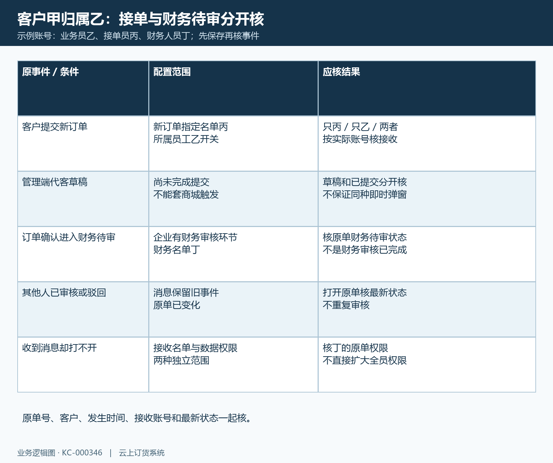553x463 pixels.
Task: Select the cell 收到消息却打不开
Action: [83, 365]
